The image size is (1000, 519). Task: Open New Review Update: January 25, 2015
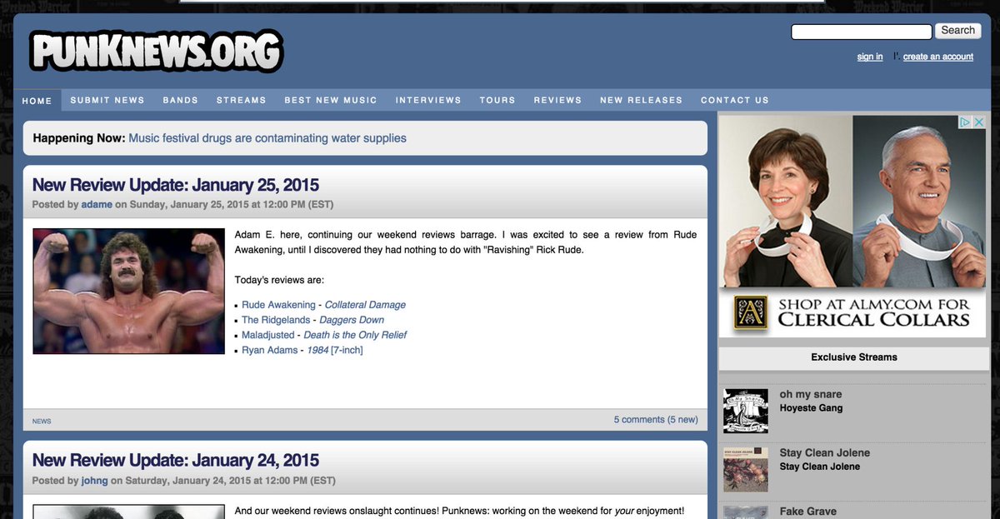(x=176, y=185)
